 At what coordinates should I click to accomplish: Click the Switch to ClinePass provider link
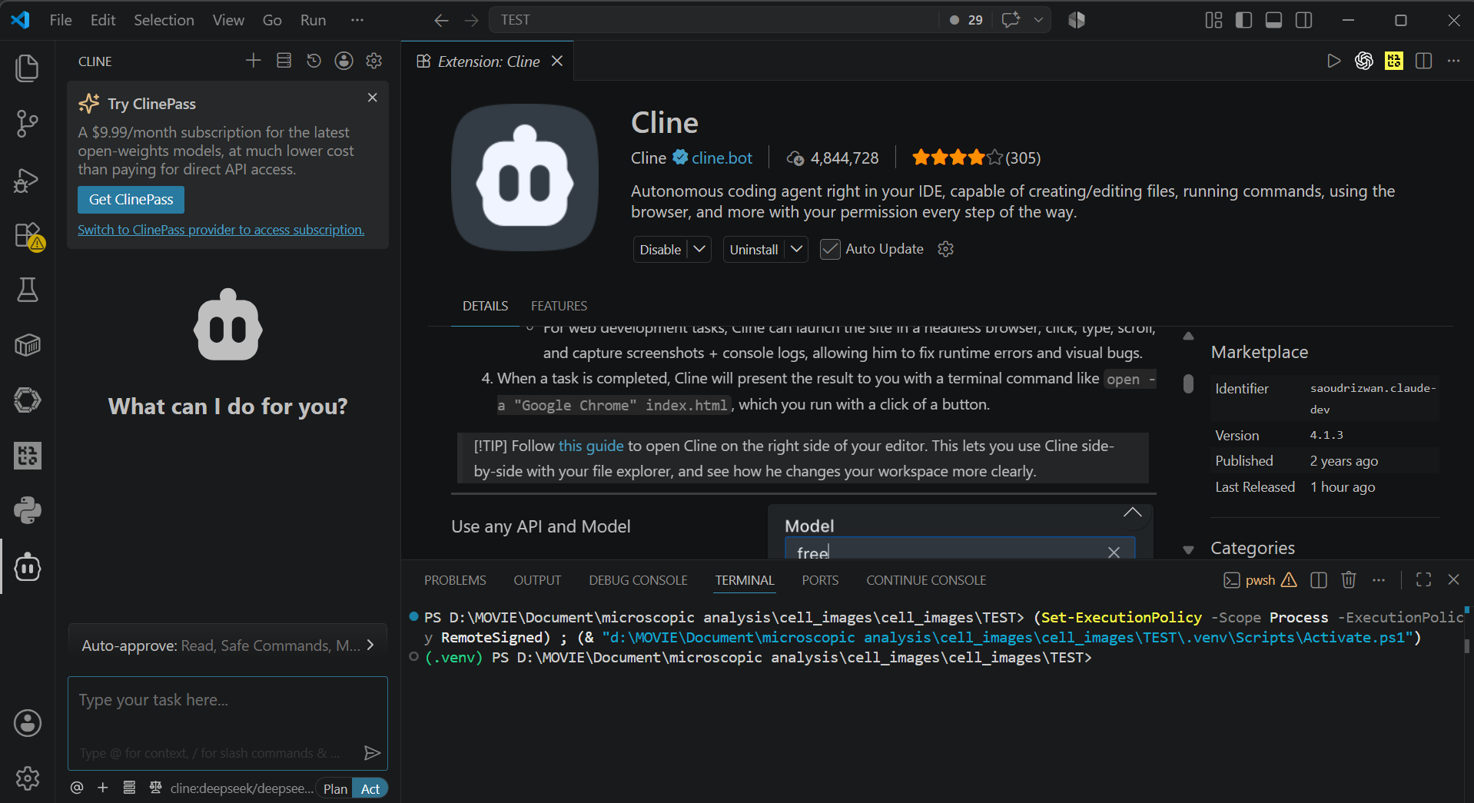tap(221, 230)
